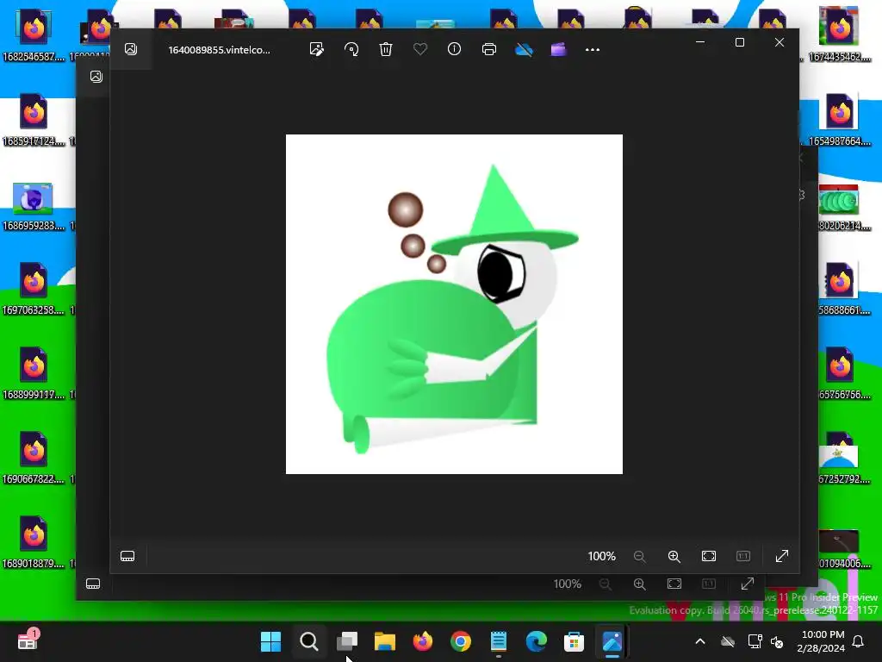Open the notification bell in taskbar

[859, 641]
